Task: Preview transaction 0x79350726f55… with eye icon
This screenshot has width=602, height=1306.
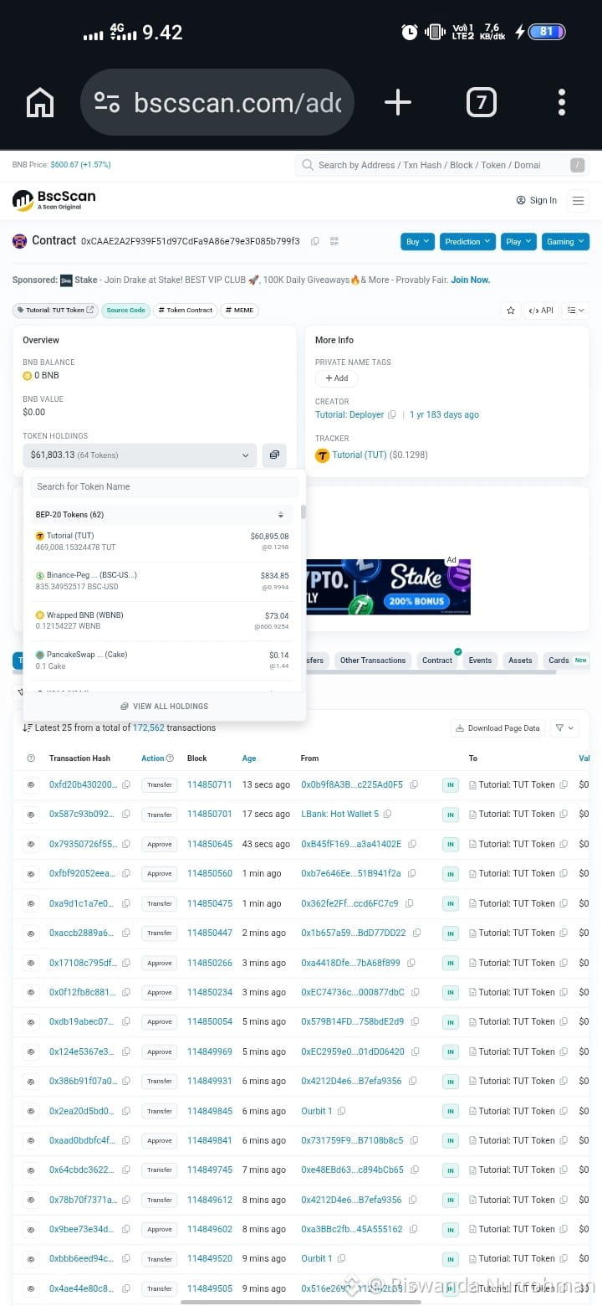Action: (x=31, y=844)
